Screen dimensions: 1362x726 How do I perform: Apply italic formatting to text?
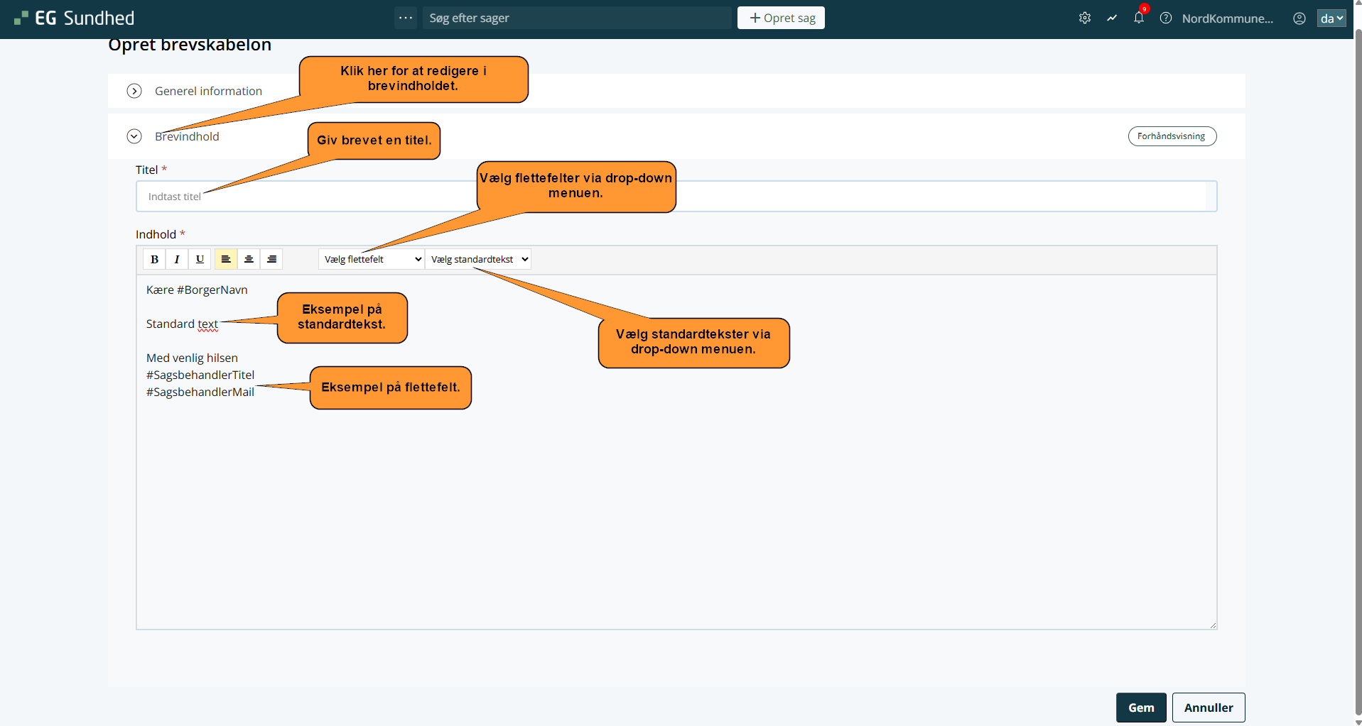tap(177, 259)
